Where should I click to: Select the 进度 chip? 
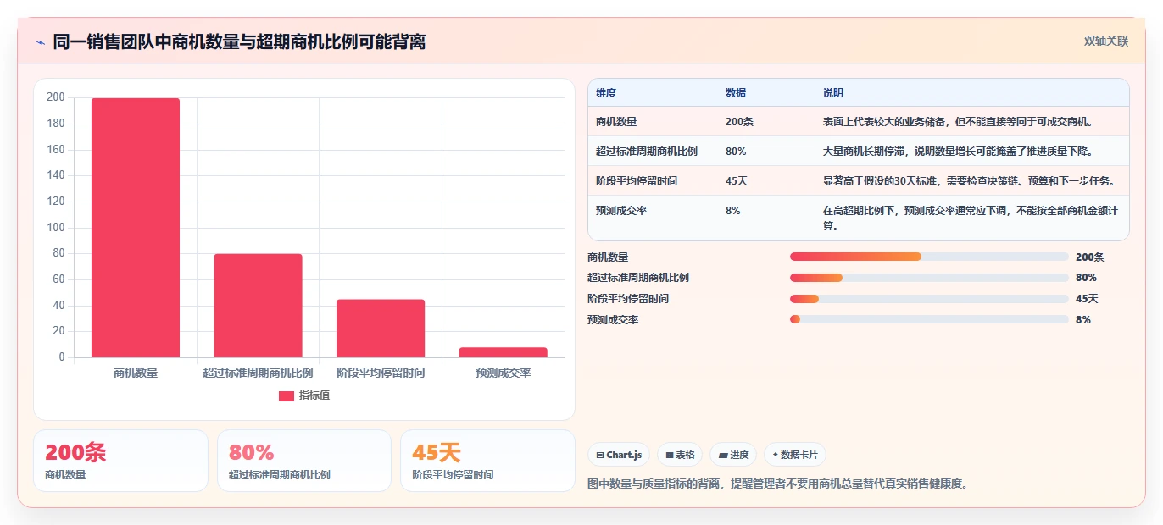pos(733,455)
